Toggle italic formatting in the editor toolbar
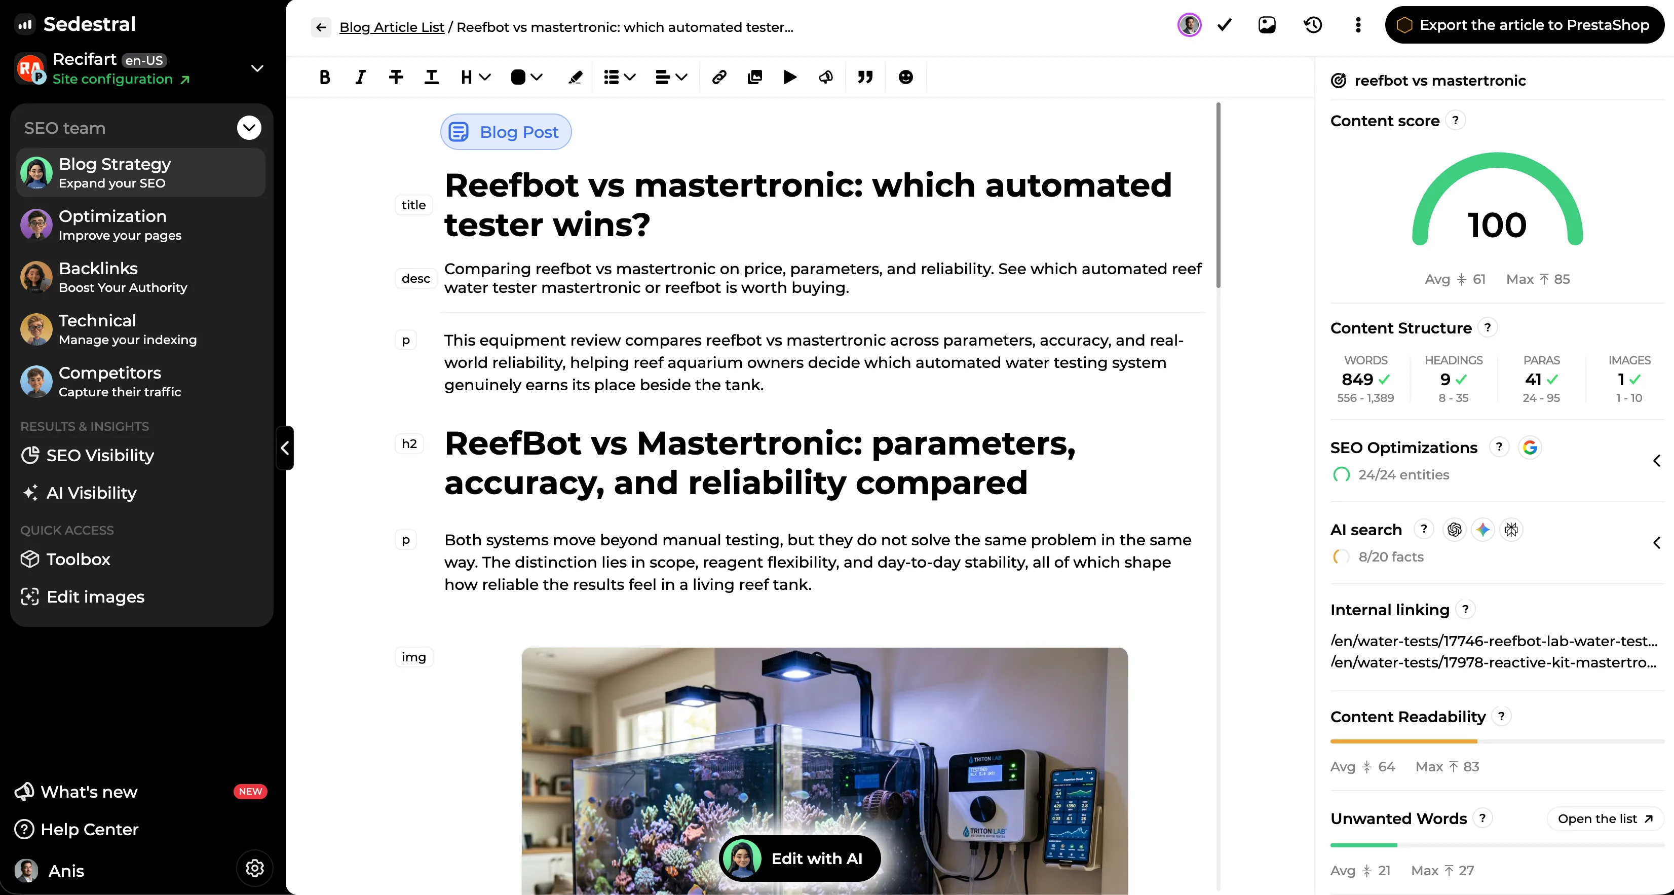 pyautogui.click(x=360, y=78)
